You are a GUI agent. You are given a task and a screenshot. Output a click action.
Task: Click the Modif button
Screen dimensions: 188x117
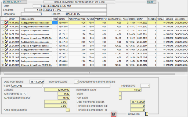click(151, 2)
